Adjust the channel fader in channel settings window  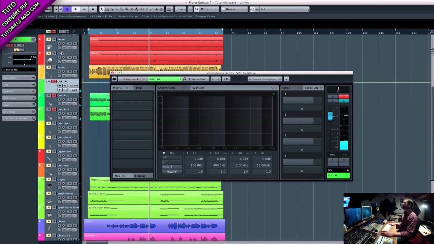330,116
